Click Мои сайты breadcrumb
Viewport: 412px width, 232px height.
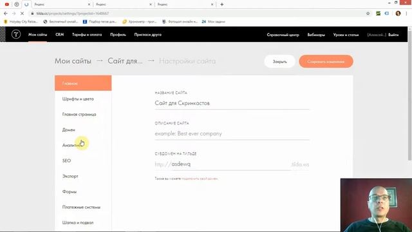point(73,61)
